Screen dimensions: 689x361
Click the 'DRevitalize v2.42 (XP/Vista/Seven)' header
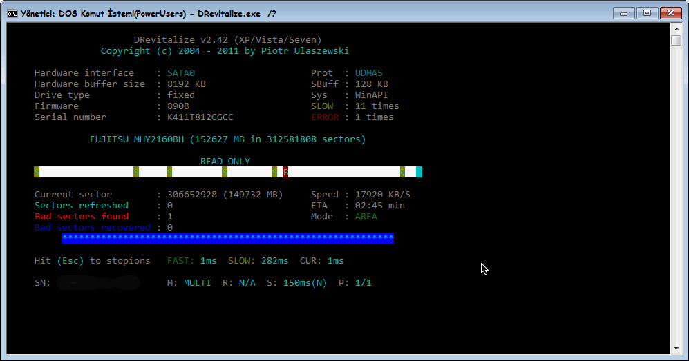point(227,40)
